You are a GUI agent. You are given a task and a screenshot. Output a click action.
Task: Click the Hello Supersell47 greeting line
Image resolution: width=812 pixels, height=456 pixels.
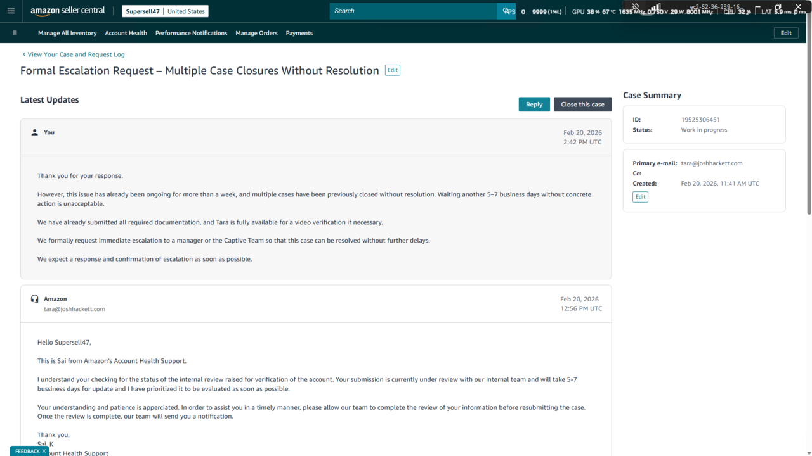pos(64,343)
